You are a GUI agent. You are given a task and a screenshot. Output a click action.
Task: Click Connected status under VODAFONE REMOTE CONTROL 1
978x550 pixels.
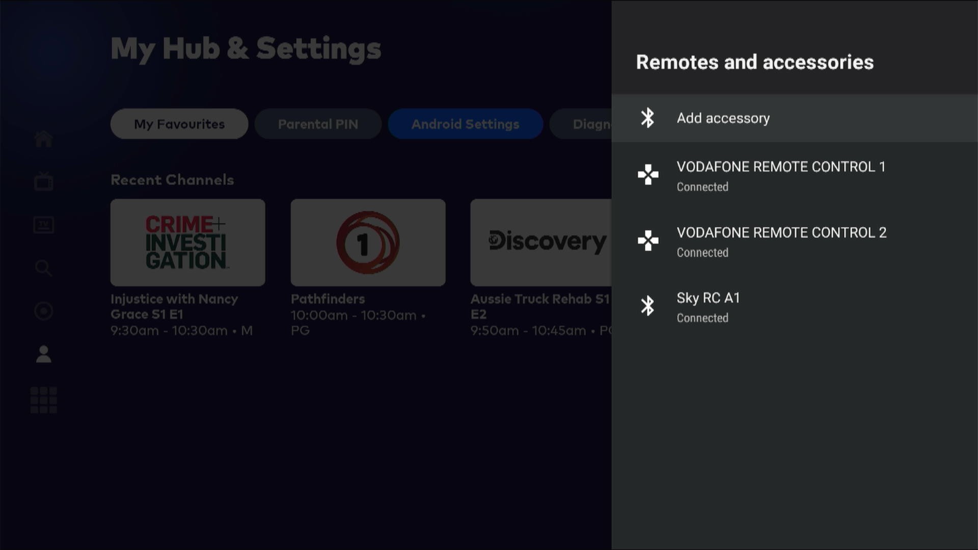tap(702, 187)
